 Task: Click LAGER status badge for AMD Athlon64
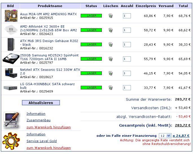(x=91, y=30)
